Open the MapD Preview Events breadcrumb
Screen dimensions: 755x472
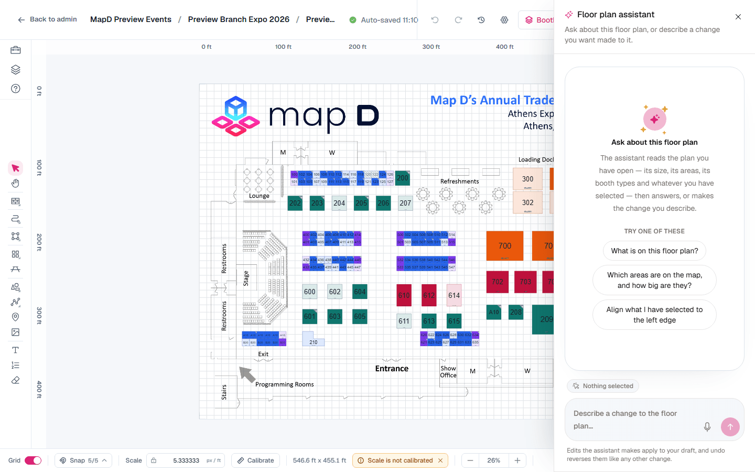pyautogui.click(x=131, y=19)
